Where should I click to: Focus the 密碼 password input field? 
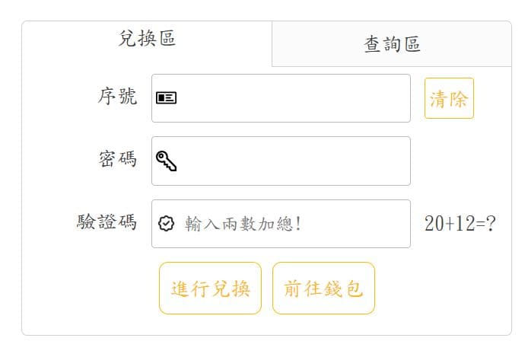(281, 161)
